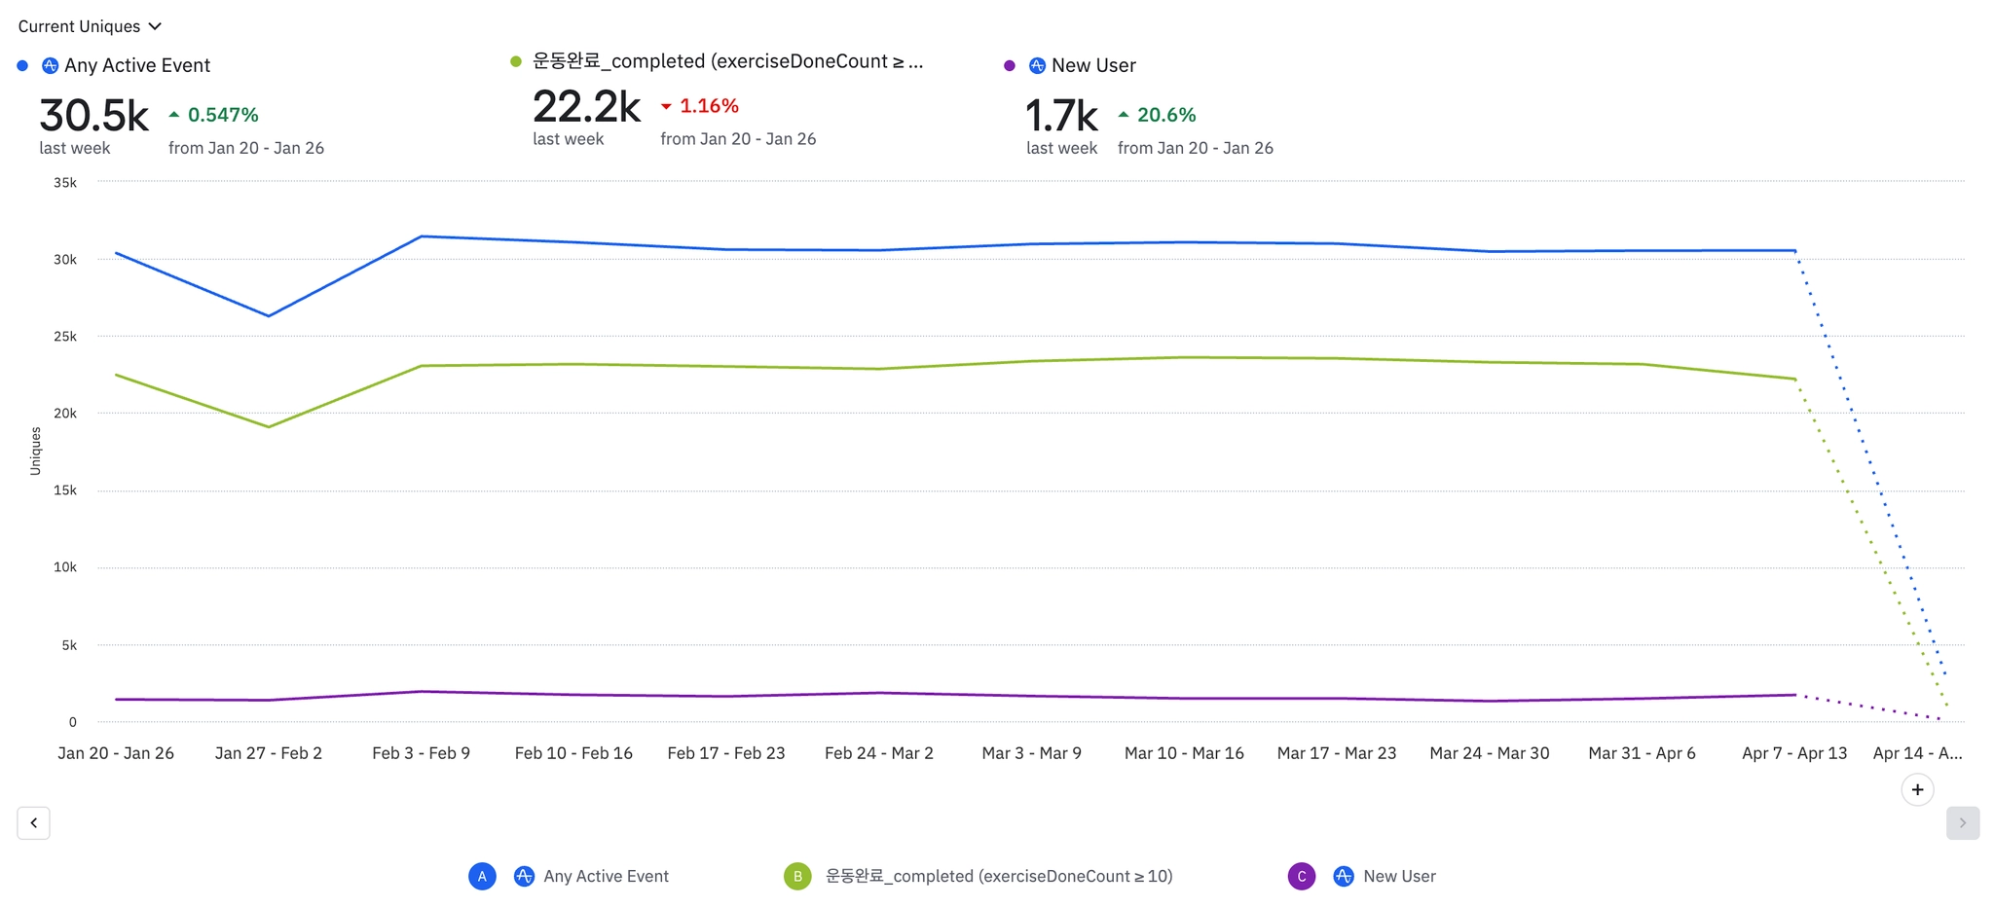Toggle the New User series in legend

coord(1399,876)
